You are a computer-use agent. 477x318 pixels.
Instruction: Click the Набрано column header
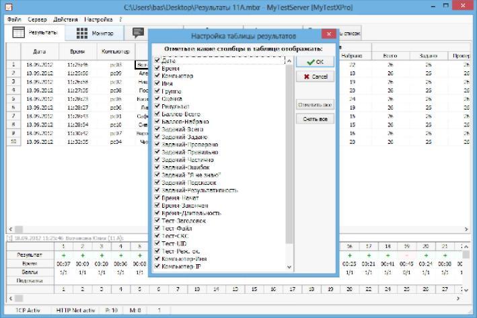[352, 56]
